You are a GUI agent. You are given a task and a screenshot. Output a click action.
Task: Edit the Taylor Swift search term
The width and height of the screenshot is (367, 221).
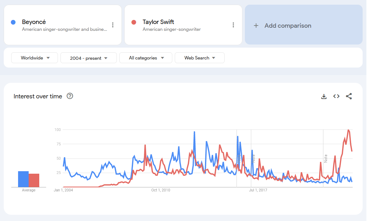coord(158,22)
